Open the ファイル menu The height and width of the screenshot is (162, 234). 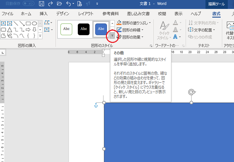pos(8,14)
